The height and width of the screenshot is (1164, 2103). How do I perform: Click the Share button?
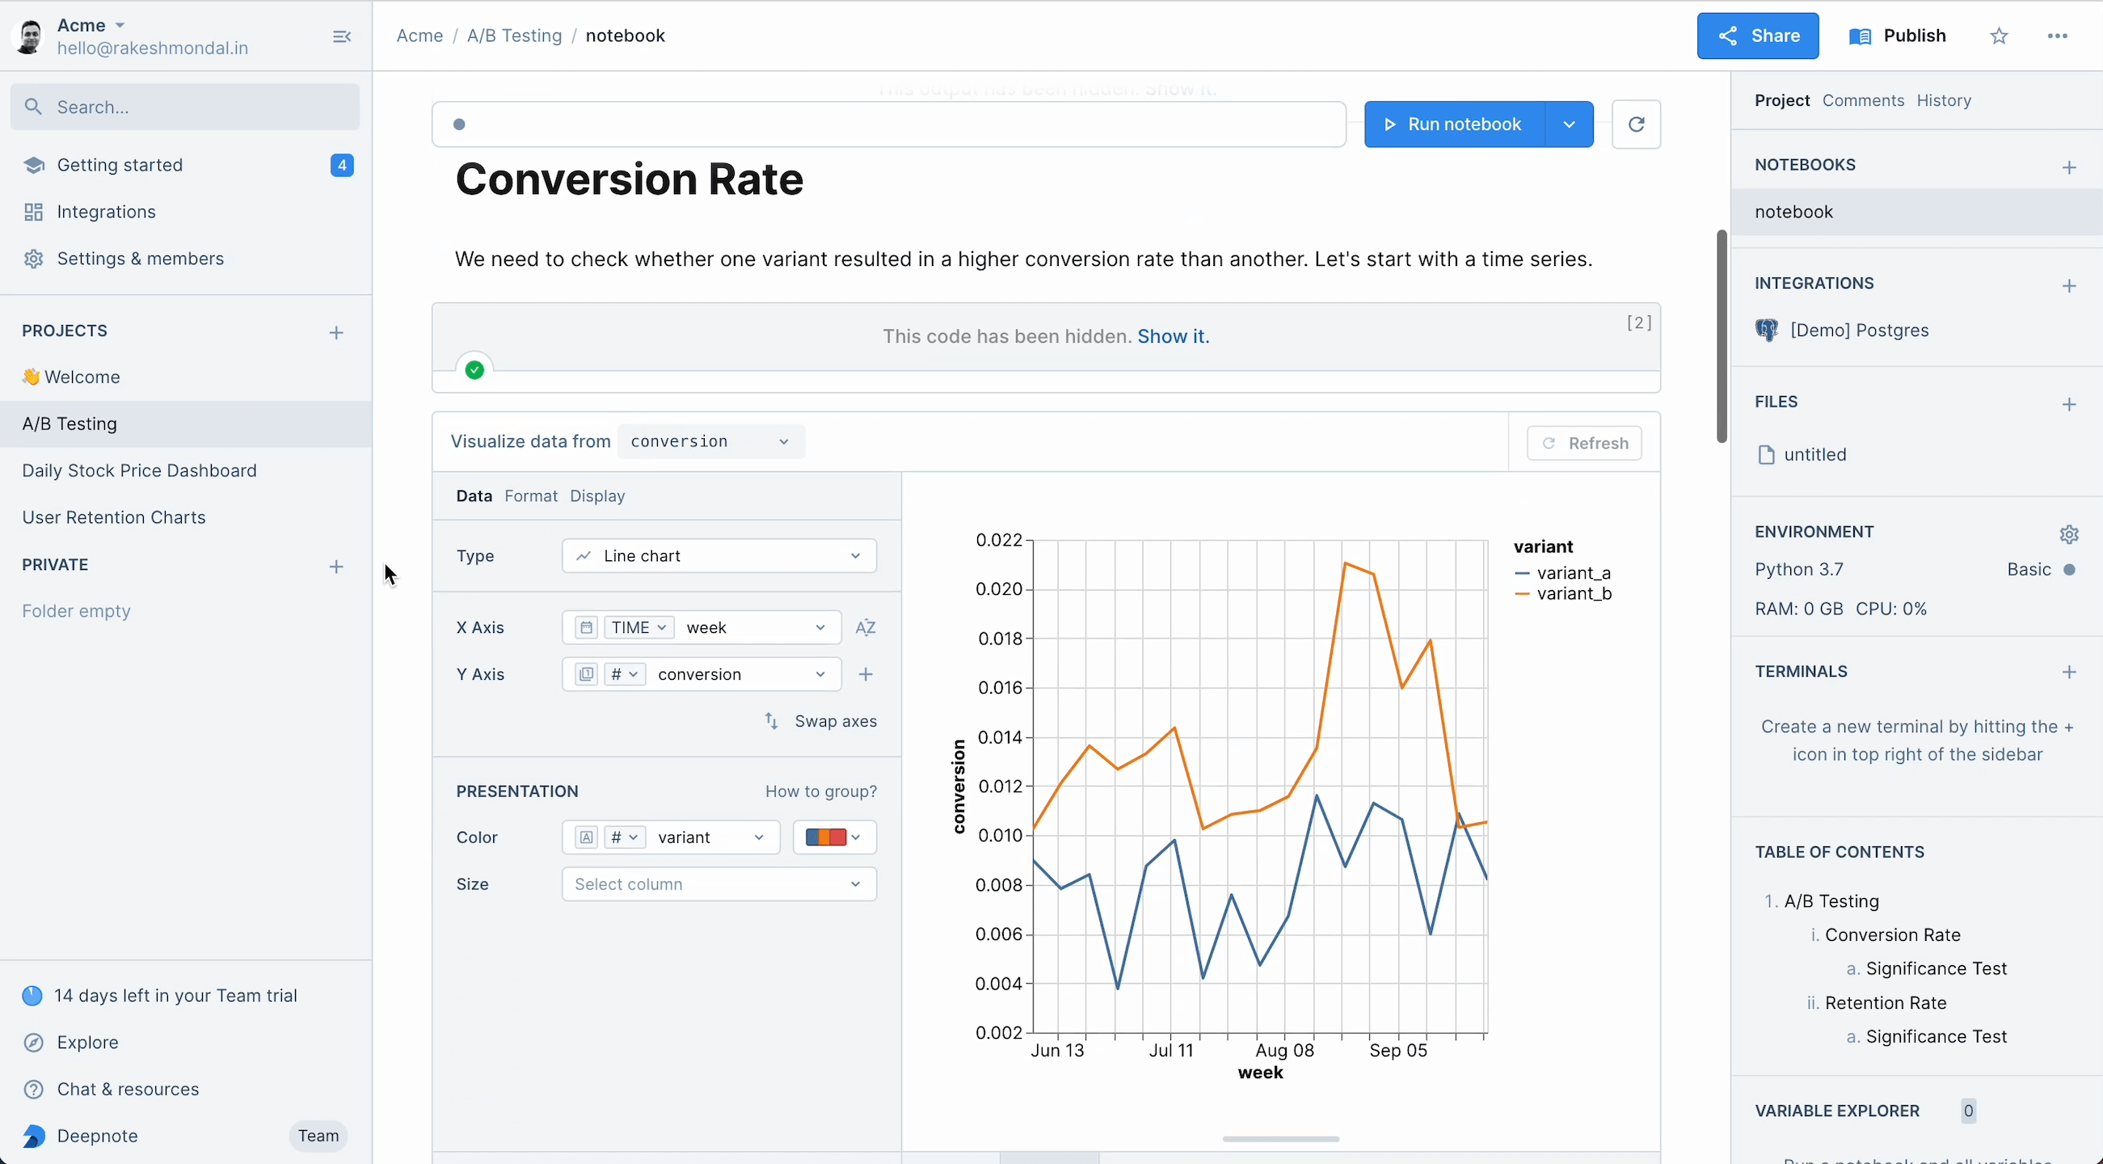[x=1757, y=36]
